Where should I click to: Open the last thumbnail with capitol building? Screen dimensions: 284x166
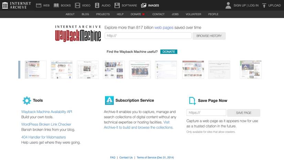coord(251,70)
